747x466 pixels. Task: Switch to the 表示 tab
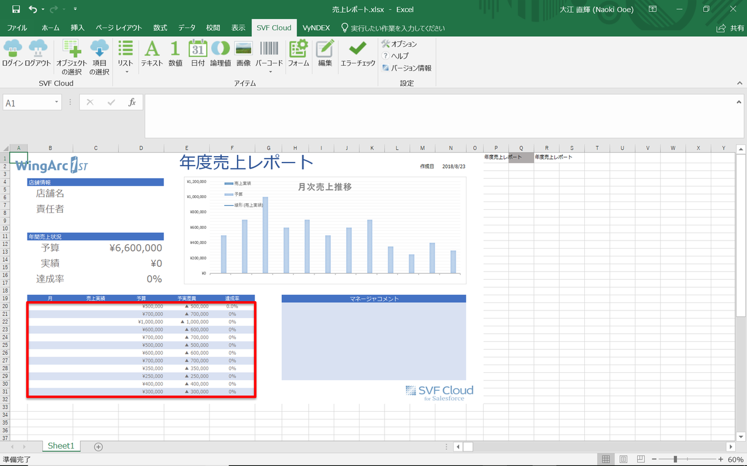(238, 27)
